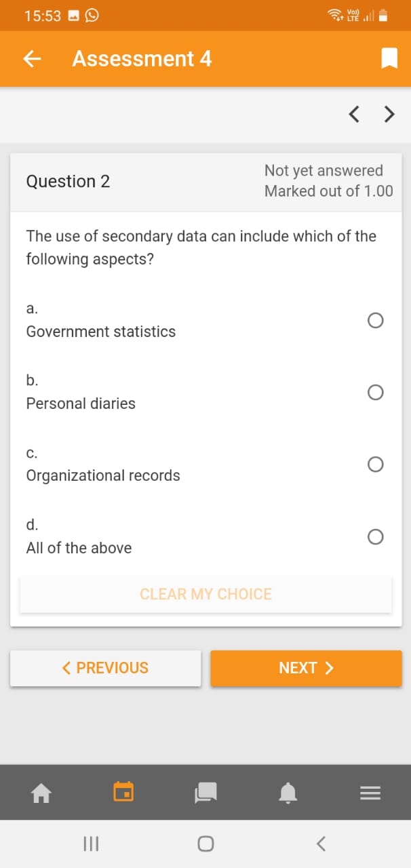This screenshot has height=868, width=411.
Task: Open the calendar icon in bottom navigation
Action: 123,792
